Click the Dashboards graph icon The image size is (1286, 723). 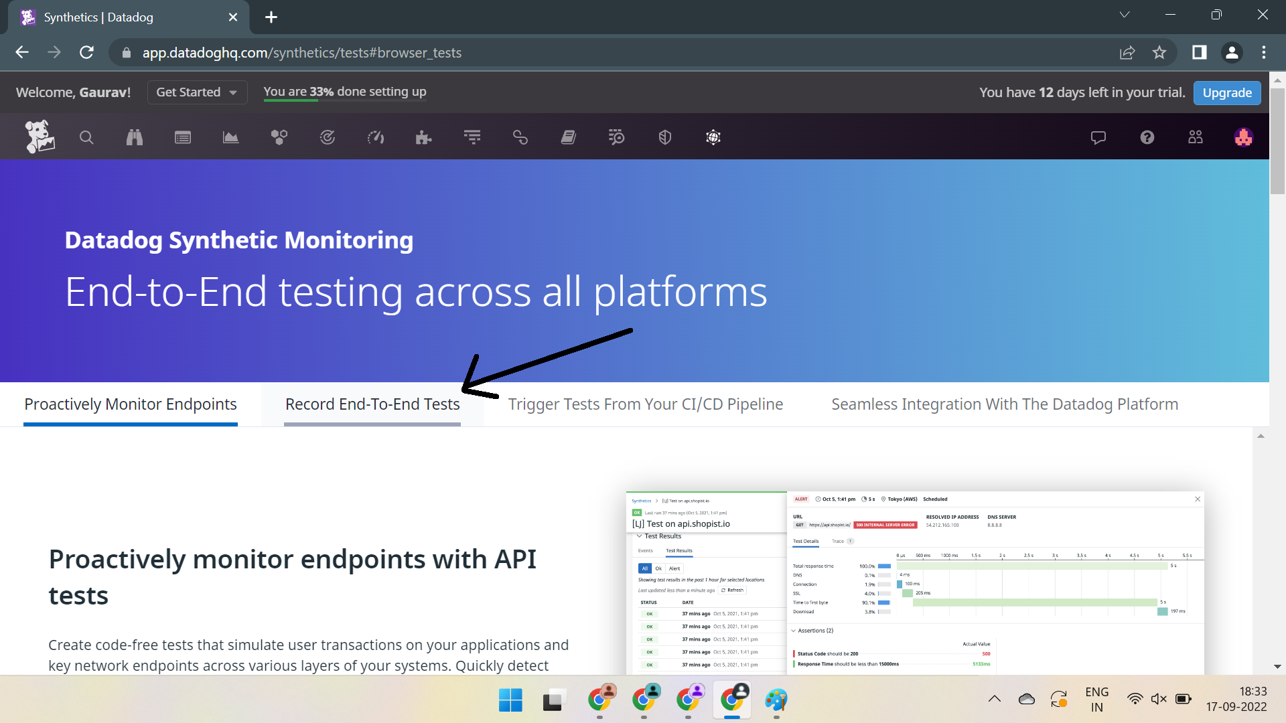[230, 137]
